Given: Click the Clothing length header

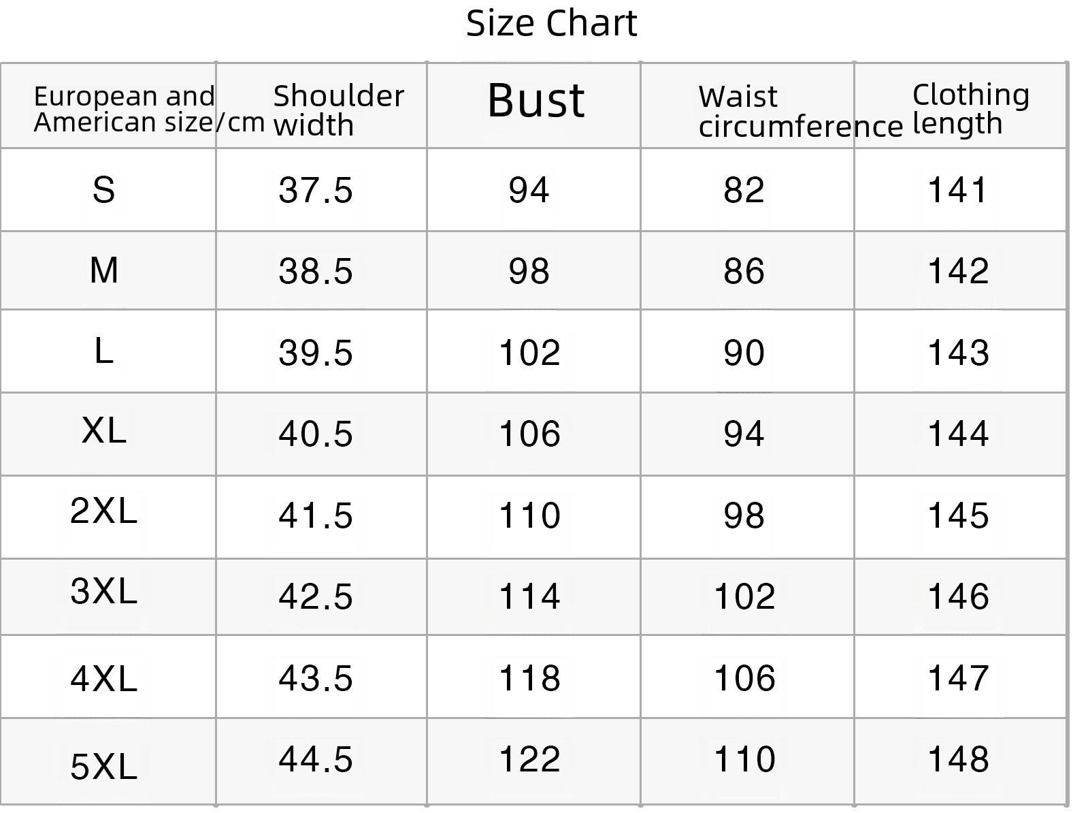Looking at the screenshot, I should [970, 109].
